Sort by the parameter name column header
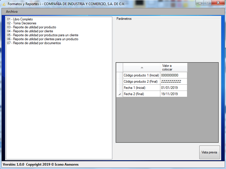The width and height of the screenshot is (226, 169). click(142, 67)
